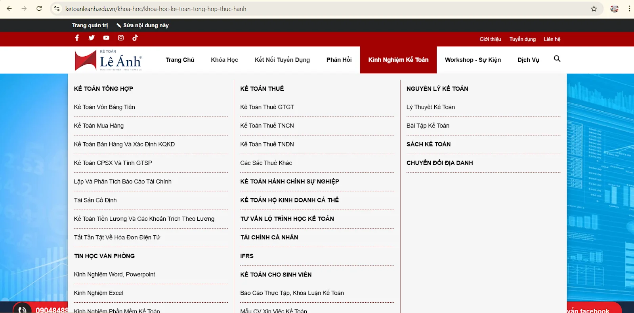Click the browser address bar

click(x=317, y=9)
